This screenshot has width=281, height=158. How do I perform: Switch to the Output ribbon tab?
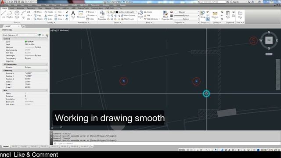(57, 8)
